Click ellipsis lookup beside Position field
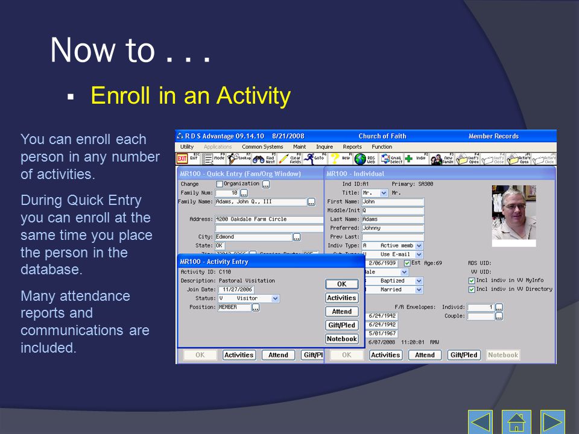The image size is (579, 434). (x=256, y=307)
